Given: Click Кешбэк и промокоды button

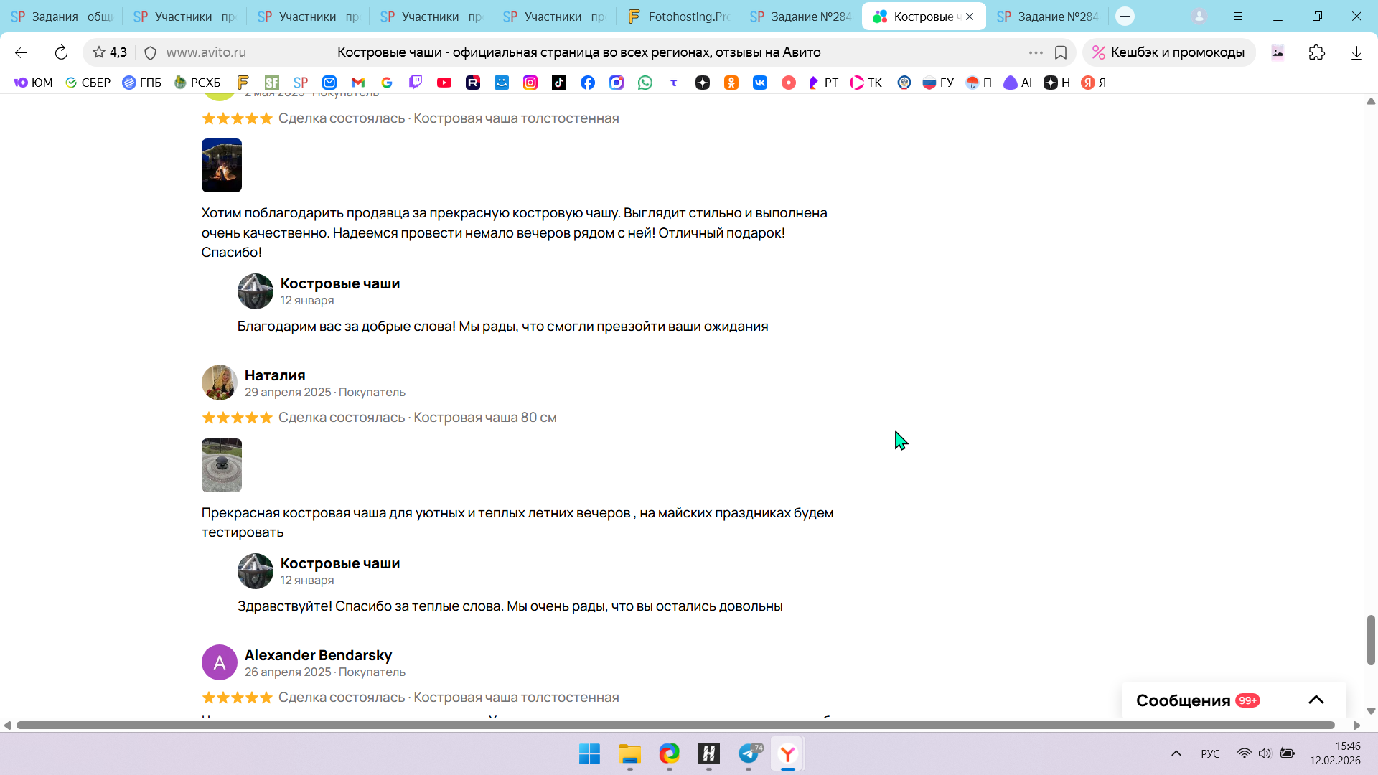Looking at the screenshot, I should [x=1168, y=52].
